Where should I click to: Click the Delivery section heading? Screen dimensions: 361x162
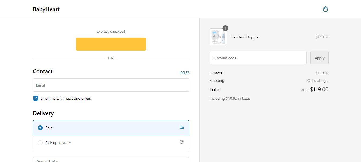pyautogui.click(x=43, y=113)
